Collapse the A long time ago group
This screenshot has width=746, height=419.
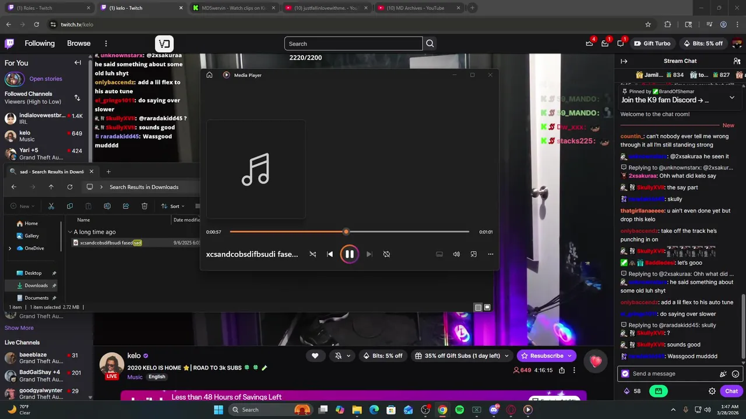point(70,232)
